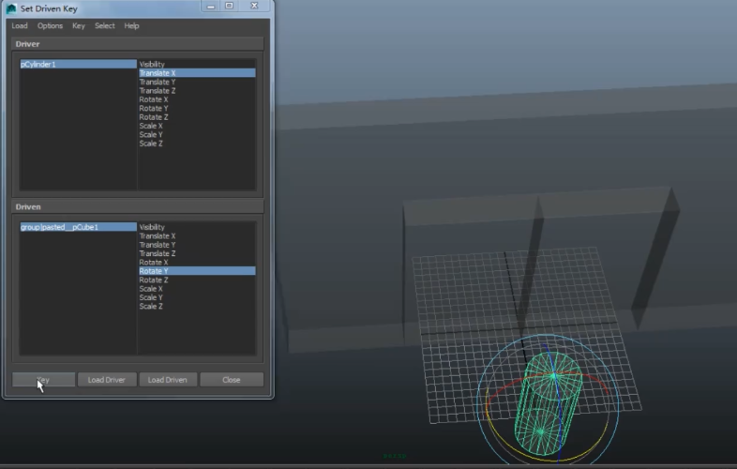Image resolution: width=737 pixels, height=469 pixels.
Task: Select Scale X in Driver panel
Action: click(x=197, y=126)
